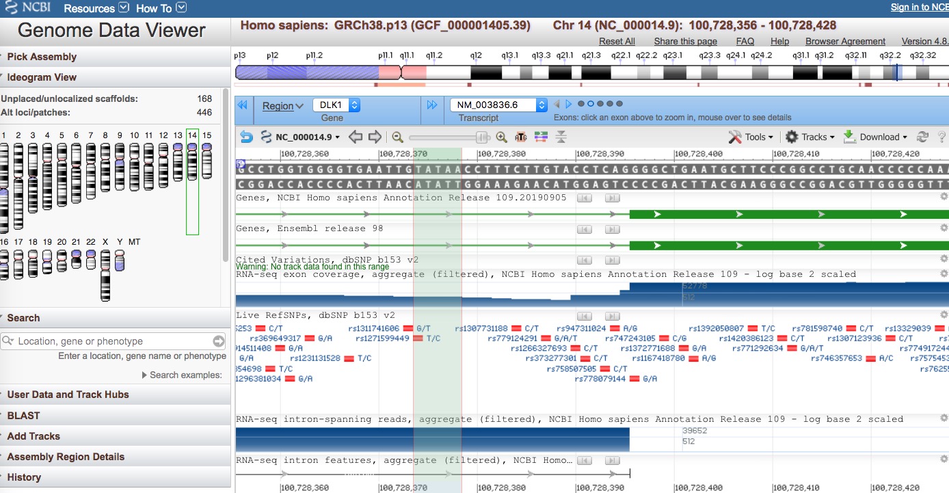Click the zoom in magnifier icon

pyautogui.click(x=501, y=137)
